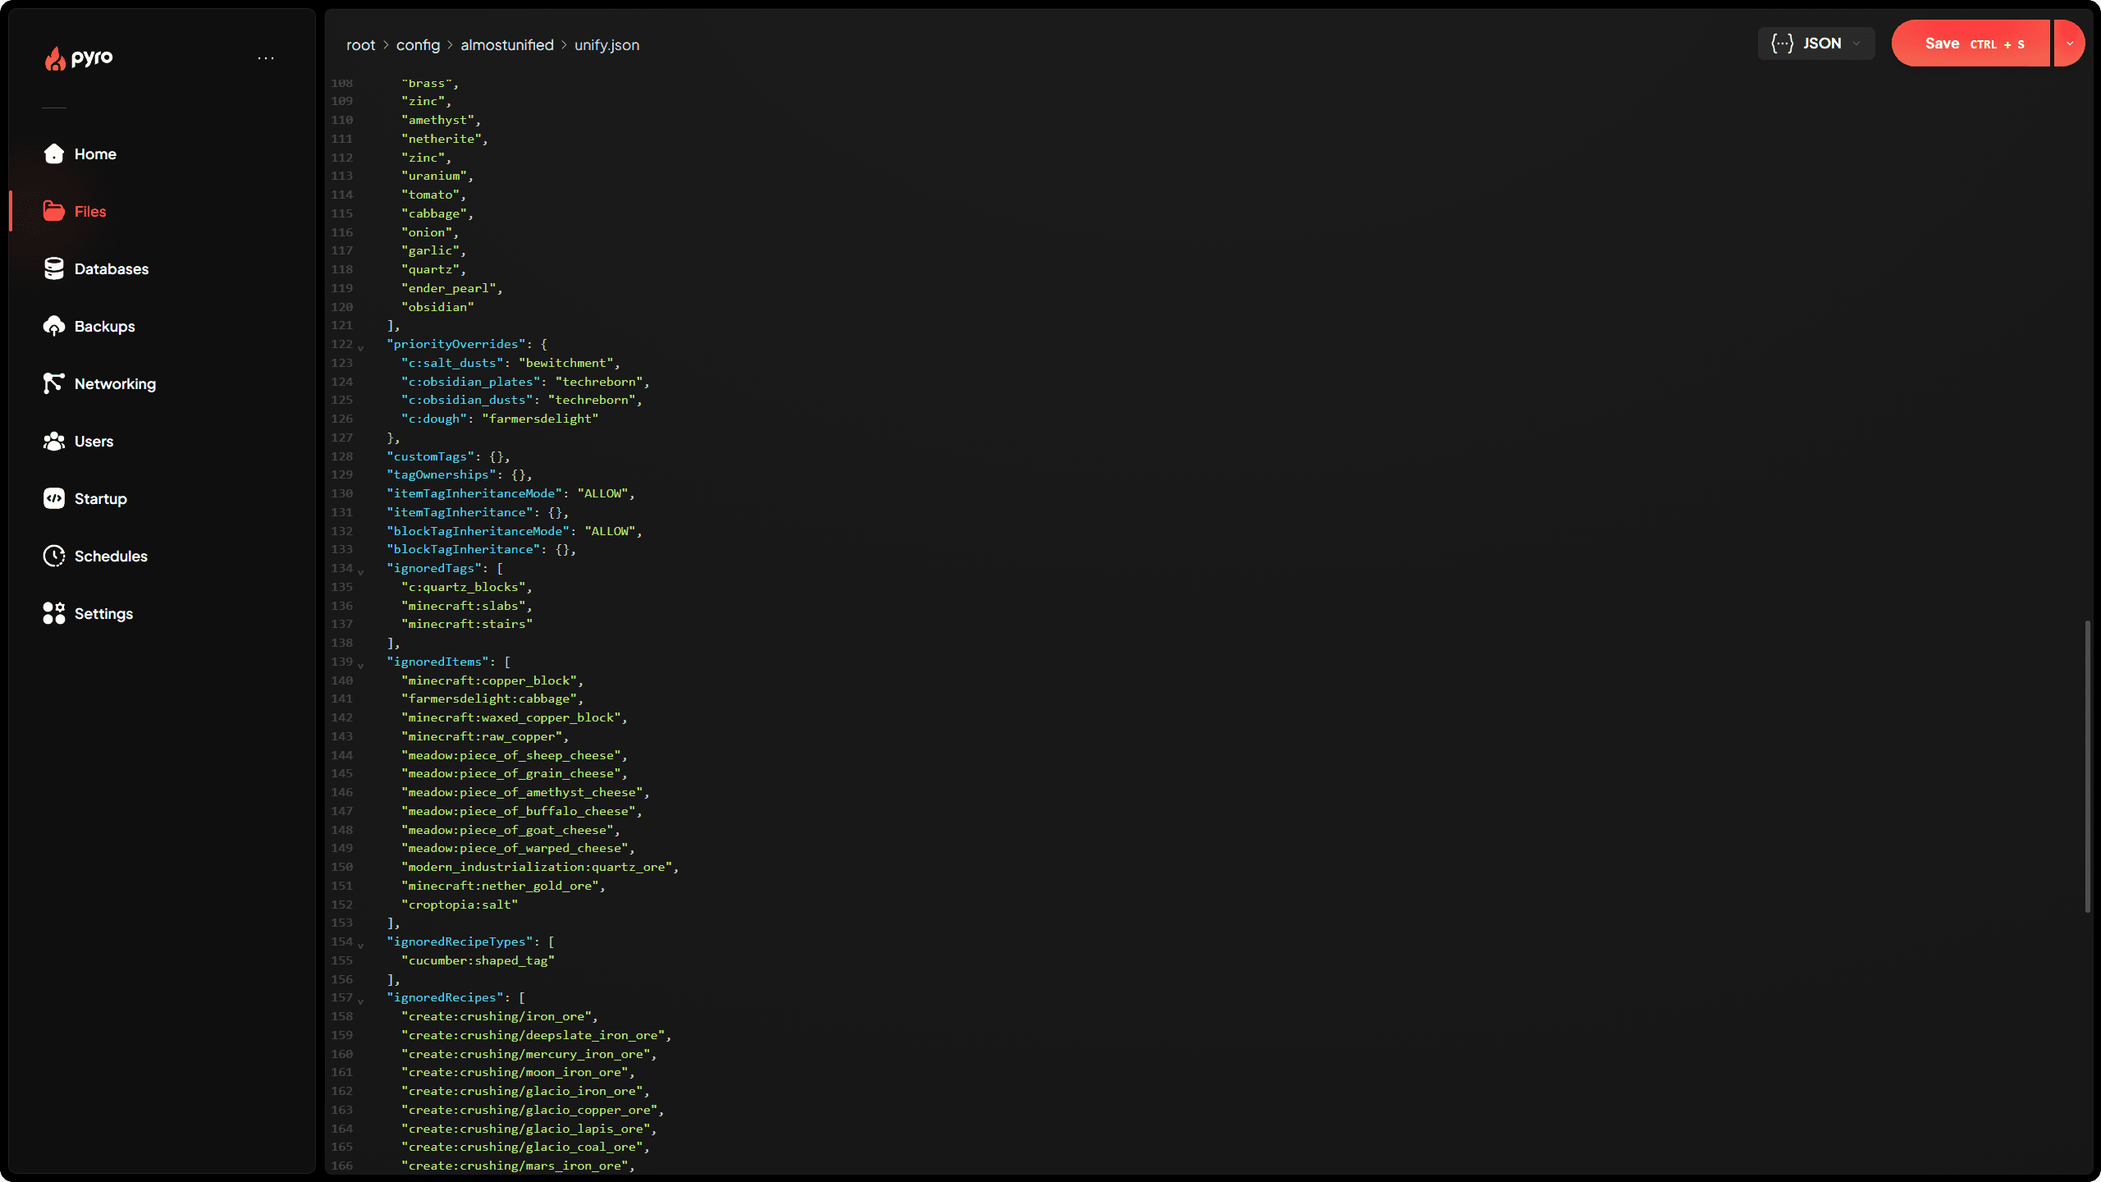Click the editor vertical scrollbar
Screen dimensions: 2101x1182
pos(2087,765)
